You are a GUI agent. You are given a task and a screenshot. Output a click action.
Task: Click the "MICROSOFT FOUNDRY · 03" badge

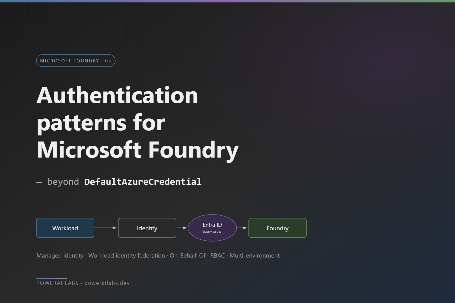tap(76, 61)
